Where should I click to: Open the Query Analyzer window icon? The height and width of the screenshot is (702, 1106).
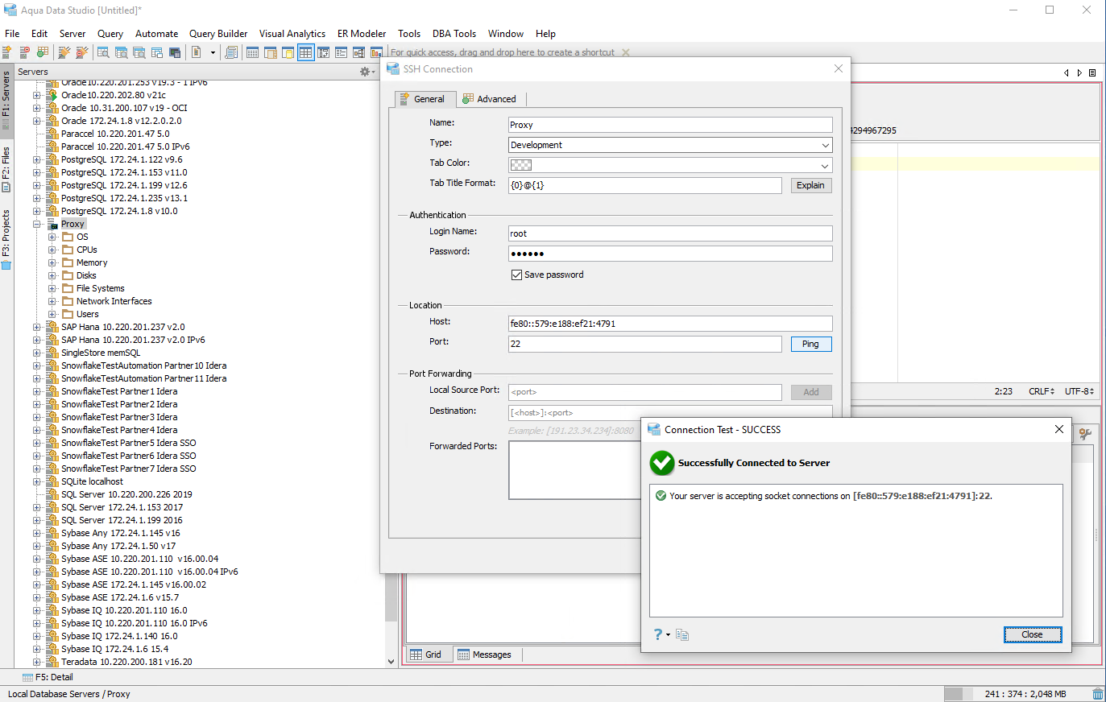tap(103, 52)
